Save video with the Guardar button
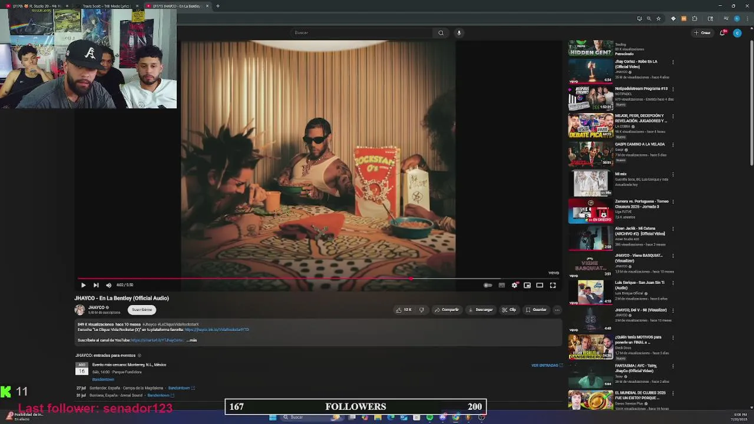 (x=536, y=310)
